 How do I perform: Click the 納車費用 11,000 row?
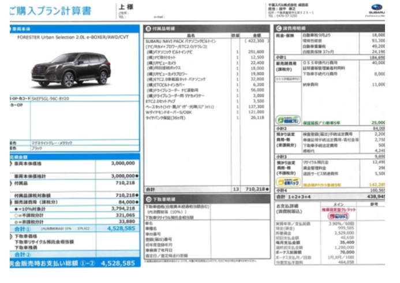coord(343,84)
